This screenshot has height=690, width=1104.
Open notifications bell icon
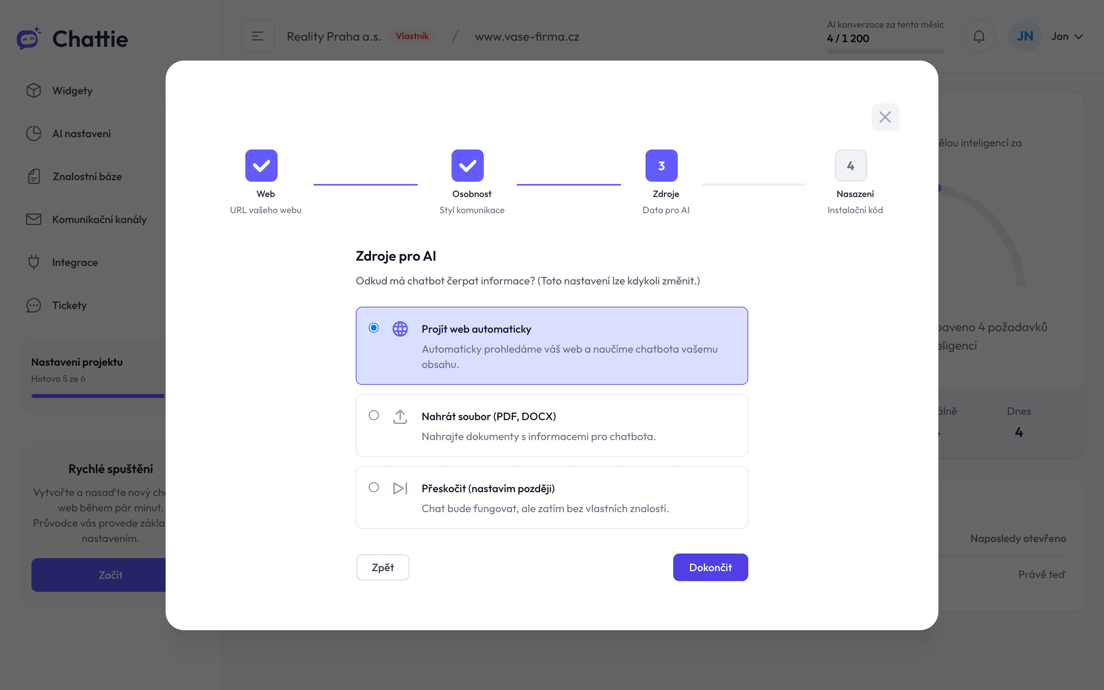[x=979, y=36]
